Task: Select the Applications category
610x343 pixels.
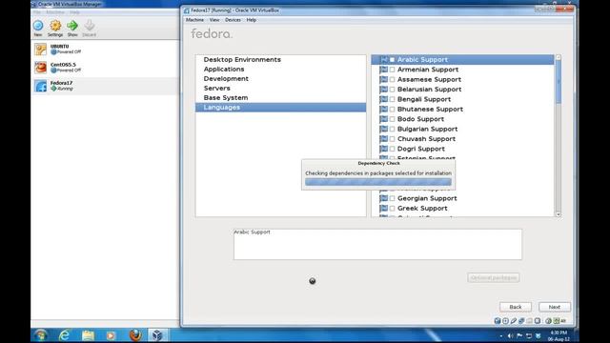Action: pyautogui.click(x=280, y=70)
